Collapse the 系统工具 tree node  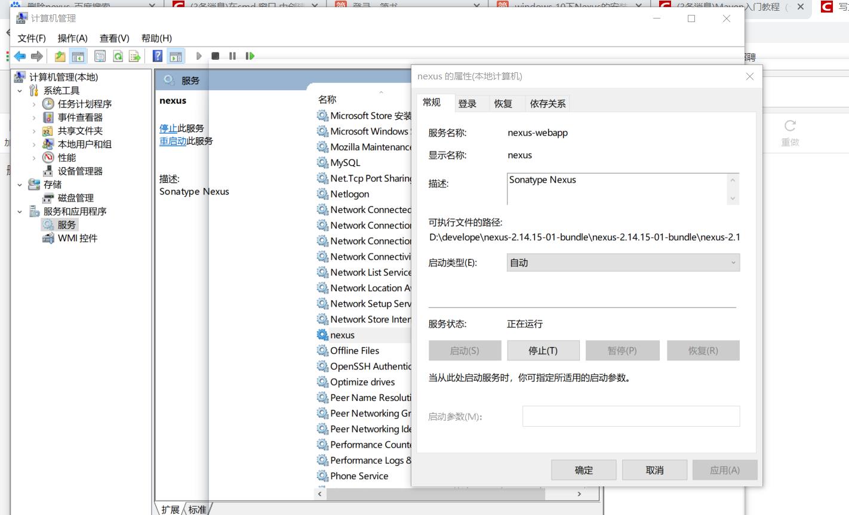point(20,91)
